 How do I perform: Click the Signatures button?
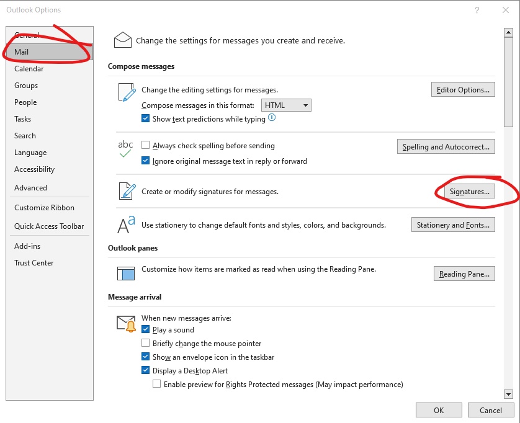click(470, 191)
